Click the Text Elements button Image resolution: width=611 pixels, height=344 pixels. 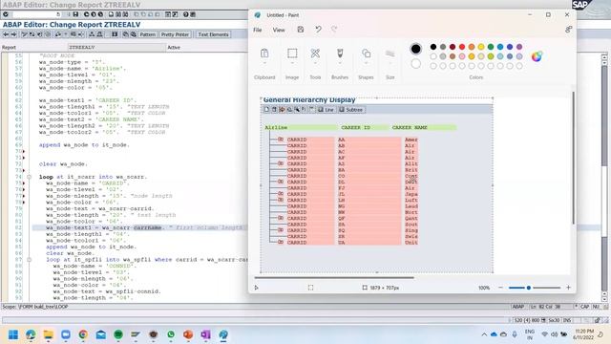click(x=213, y=34)
